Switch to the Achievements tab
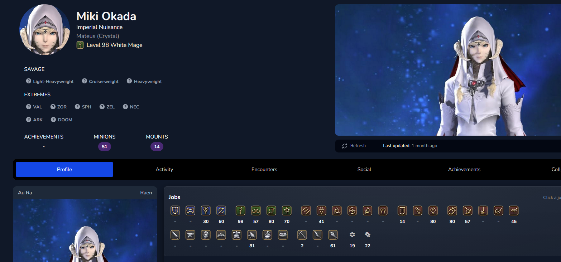The height and width of the screenshot is (262, 561). [x=464, y=170]
